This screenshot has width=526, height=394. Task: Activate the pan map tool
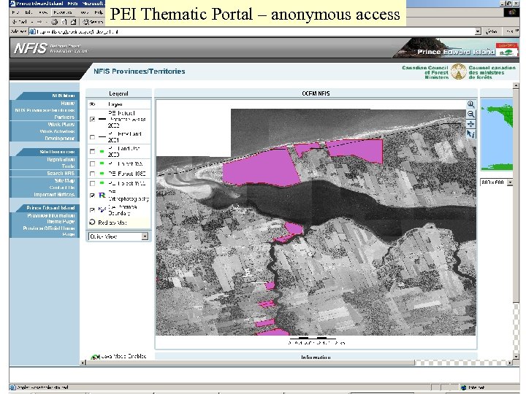point(471,124)
